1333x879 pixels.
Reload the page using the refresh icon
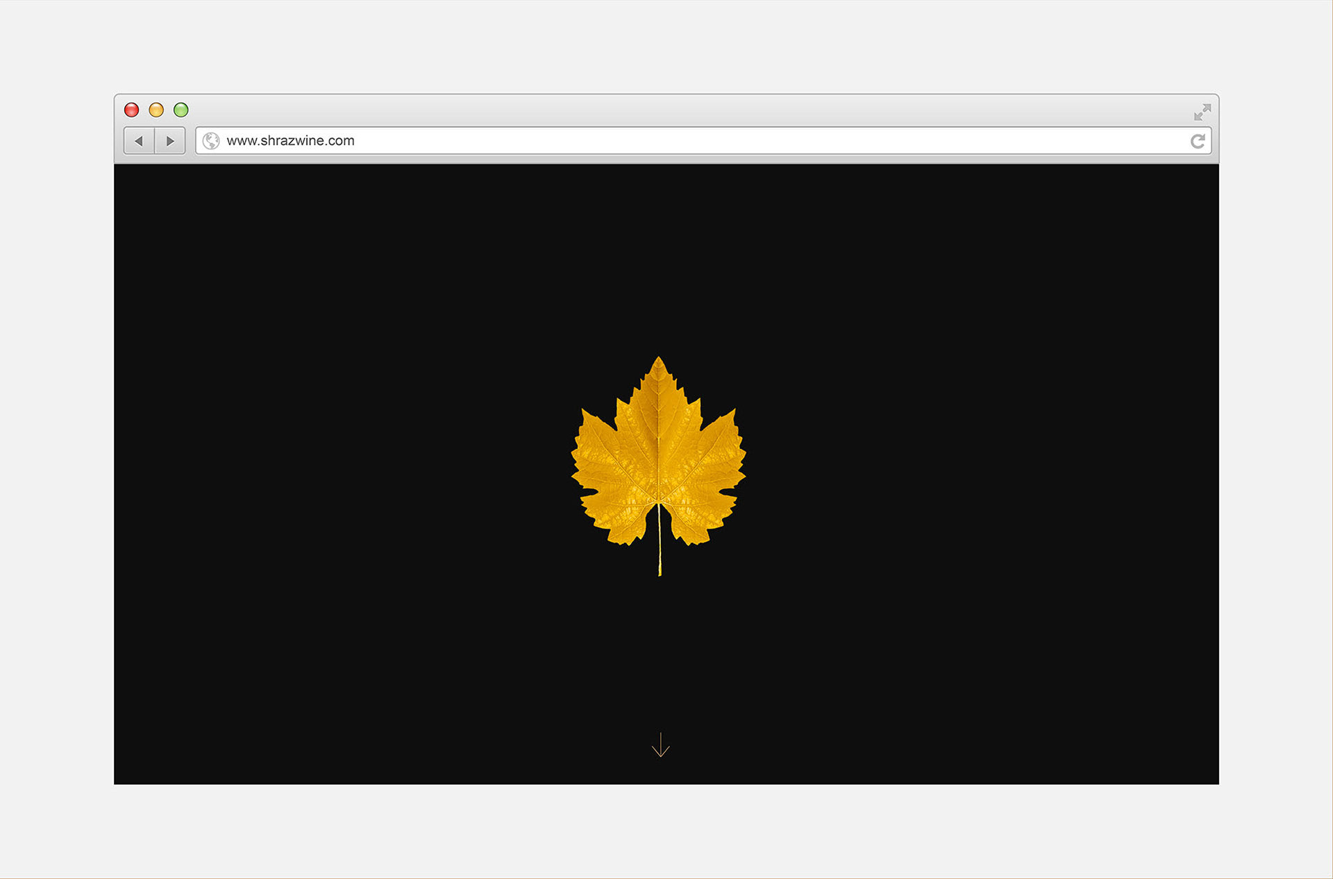pyautogui.click(x=1198, y=142)
